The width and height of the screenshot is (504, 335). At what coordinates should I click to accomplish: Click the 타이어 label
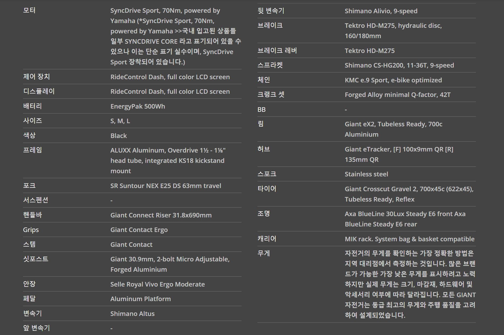coord(267,189)
